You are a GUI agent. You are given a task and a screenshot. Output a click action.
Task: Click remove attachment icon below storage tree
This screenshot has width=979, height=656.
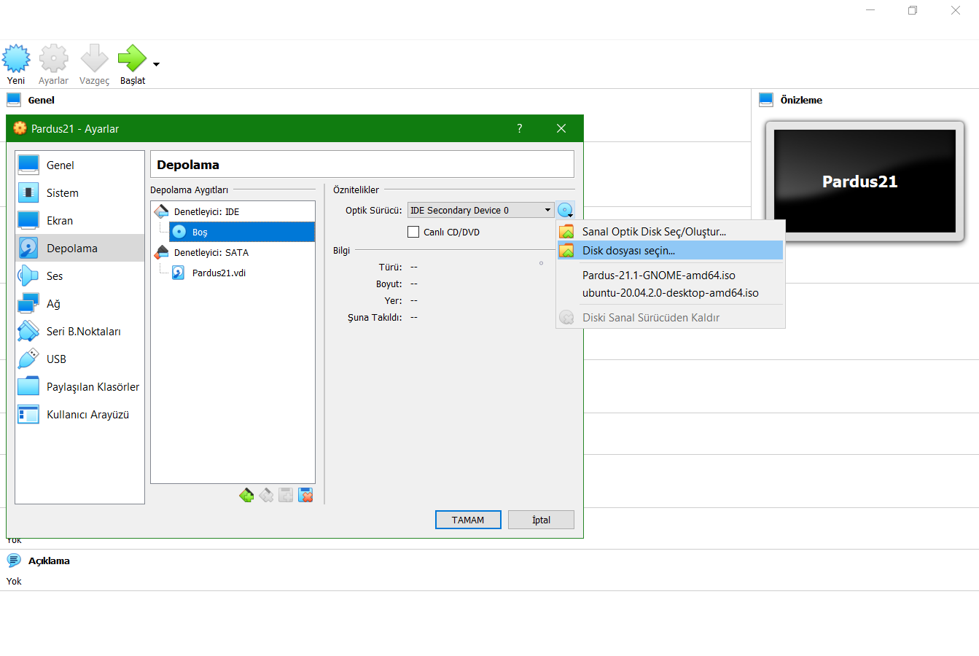click(x=305, y=496)
